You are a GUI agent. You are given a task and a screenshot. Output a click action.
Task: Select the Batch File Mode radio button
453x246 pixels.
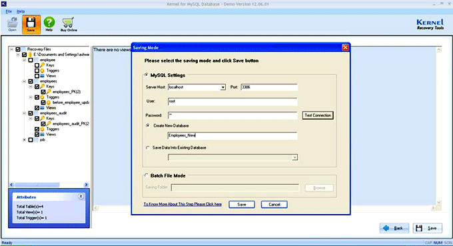[147, 176]
